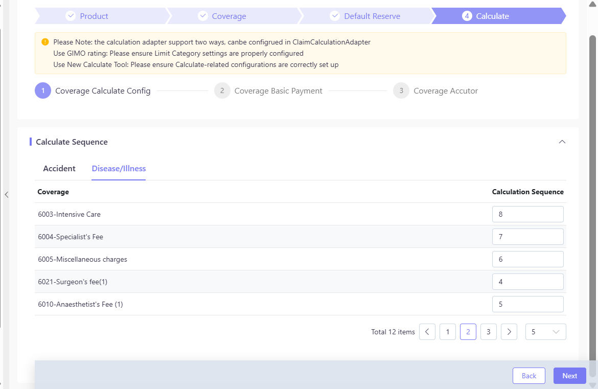
Task: Click the vertical scrollbar thumb
Action: [x=592, y=206]
